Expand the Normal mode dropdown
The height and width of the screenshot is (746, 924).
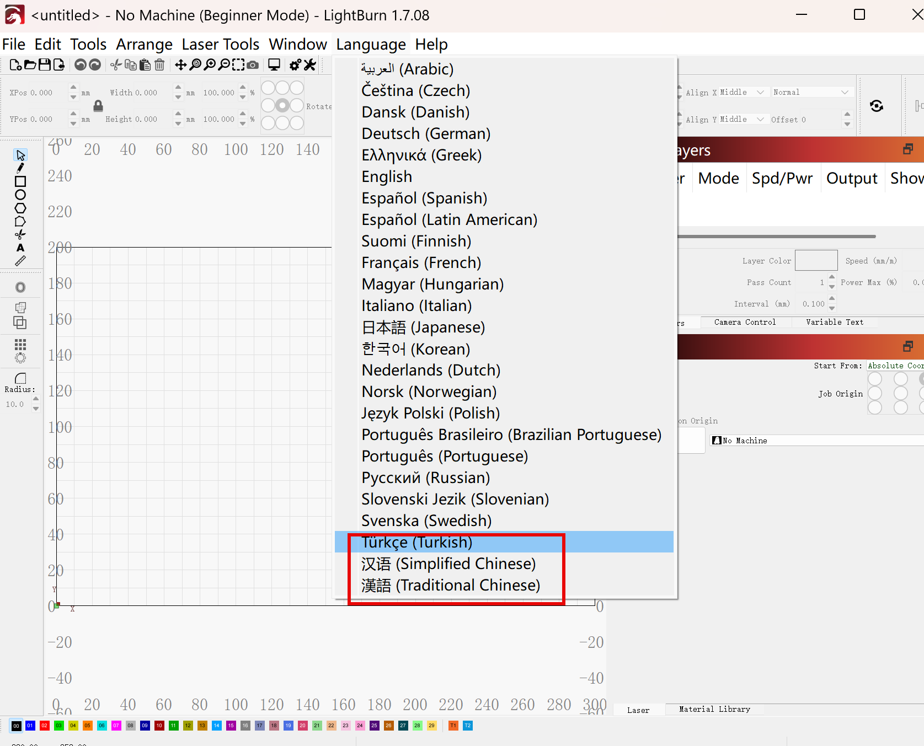click(810, 92)
